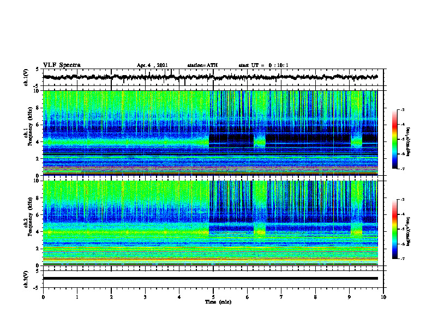Click the solid black ch.3 trace bar

click(x=211, y=279)
